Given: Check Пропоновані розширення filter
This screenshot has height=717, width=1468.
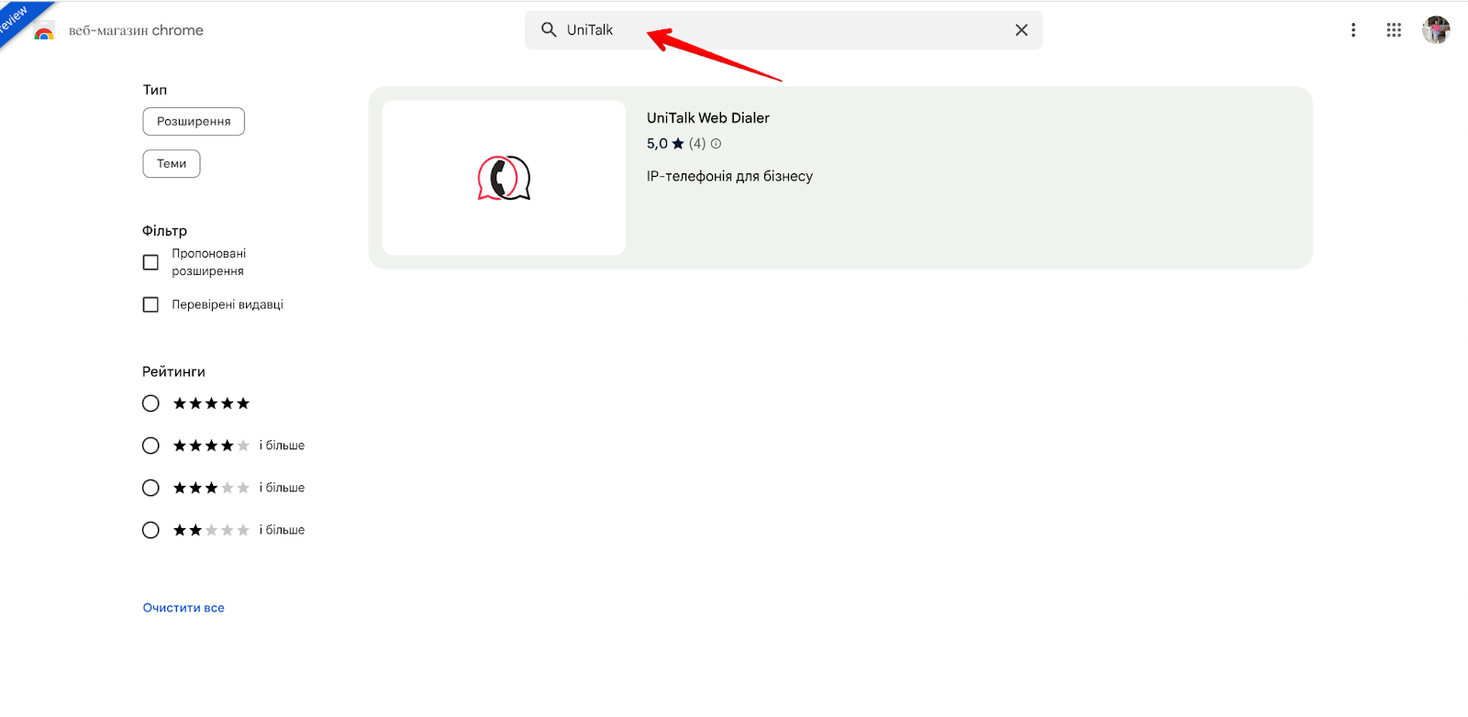Looking at the screenshot, I should coord(150,262).
